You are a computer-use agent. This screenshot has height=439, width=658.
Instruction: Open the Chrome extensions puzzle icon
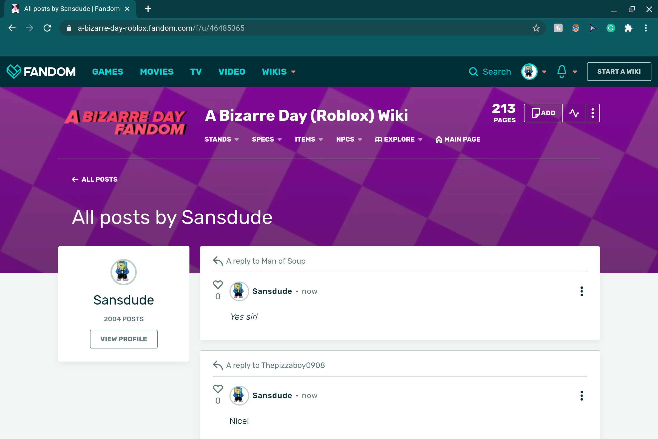click(628, 28)
